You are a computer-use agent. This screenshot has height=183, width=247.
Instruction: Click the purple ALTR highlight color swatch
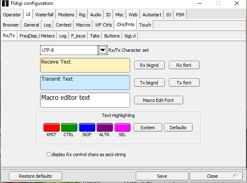[x=105, y=127]
